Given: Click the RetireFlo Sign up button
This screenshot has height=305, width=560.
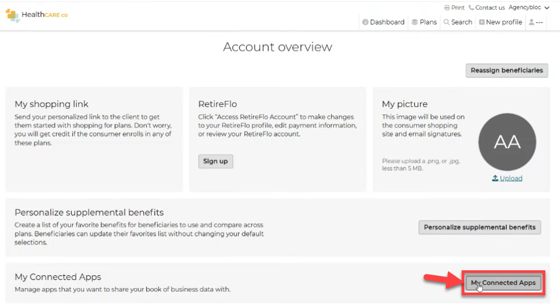Looking at the screenshot, I should pos(215,161).
